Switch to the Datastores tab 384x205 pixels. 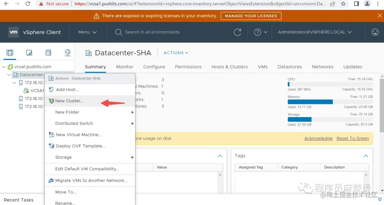[290, 67]
